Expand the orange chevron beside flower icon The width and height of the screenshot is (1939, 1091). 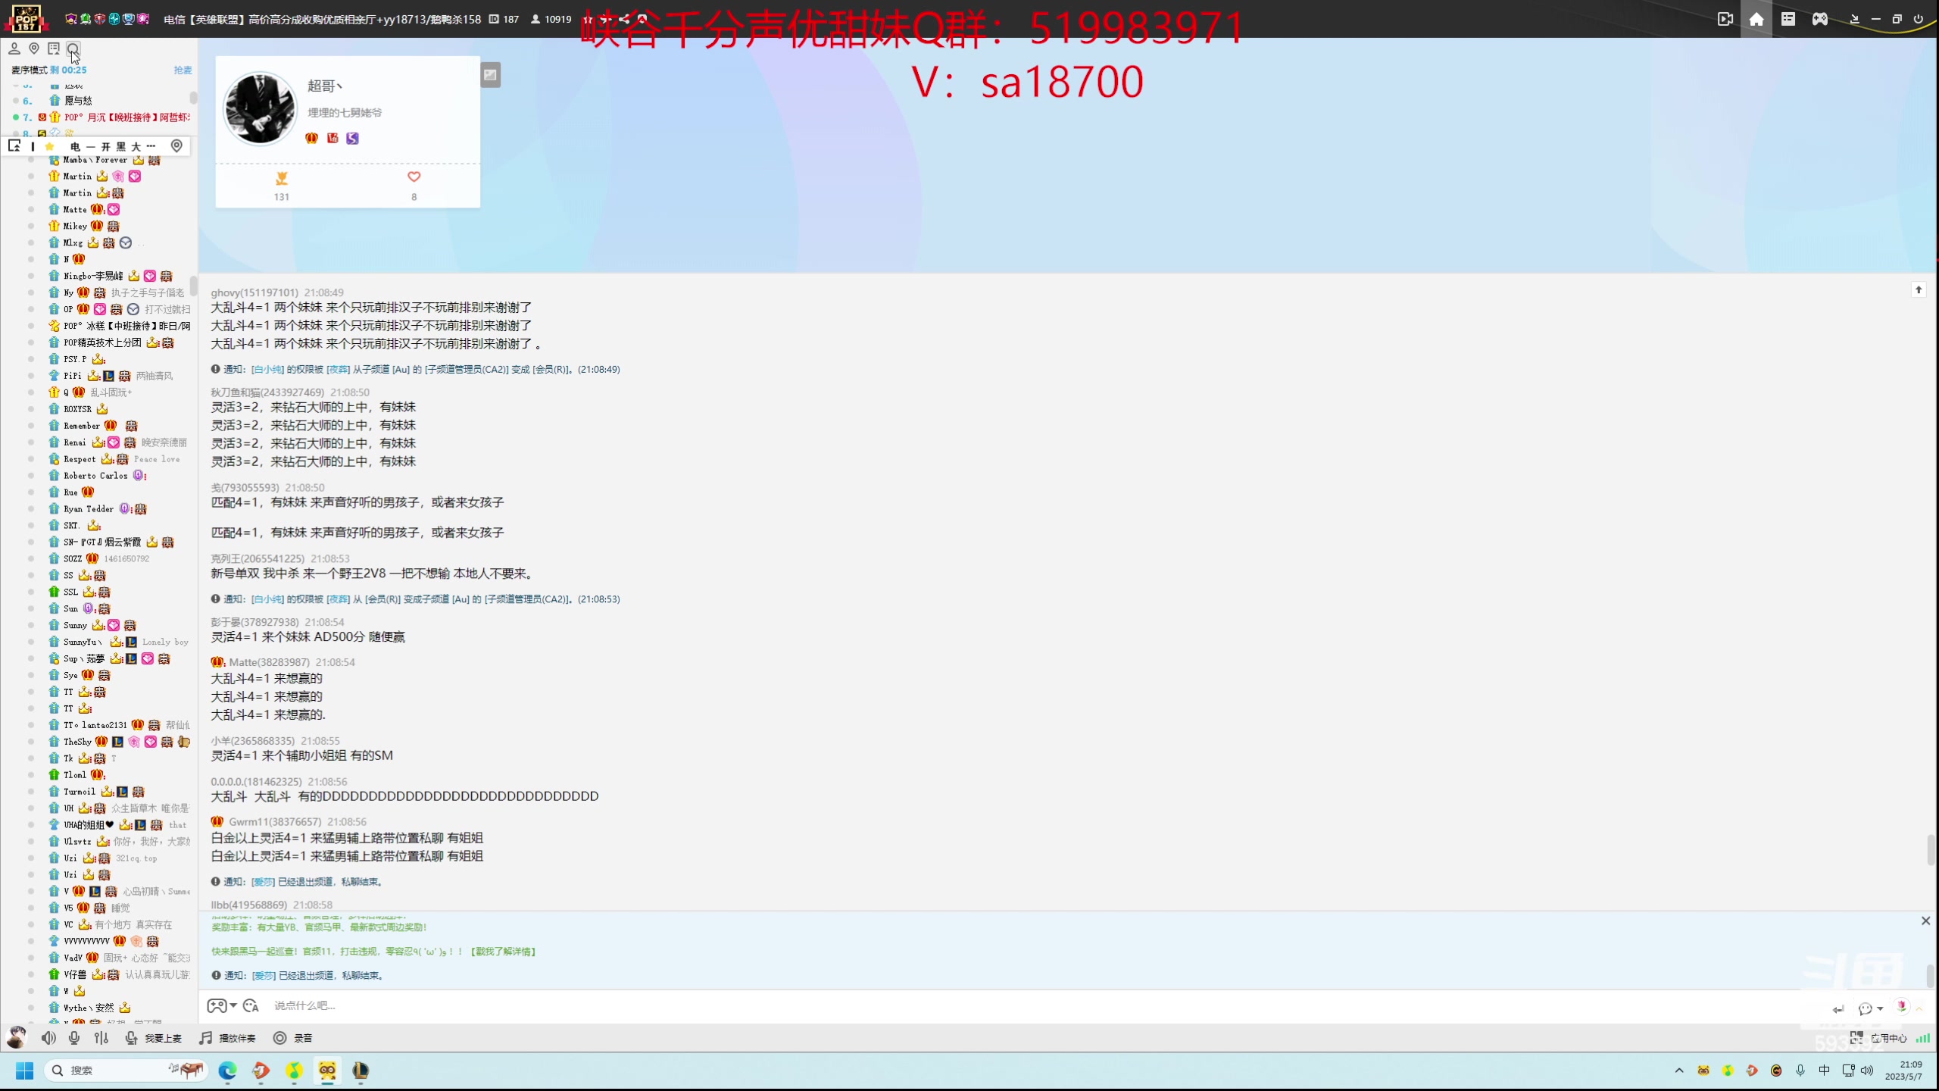click(1919, 1008)
